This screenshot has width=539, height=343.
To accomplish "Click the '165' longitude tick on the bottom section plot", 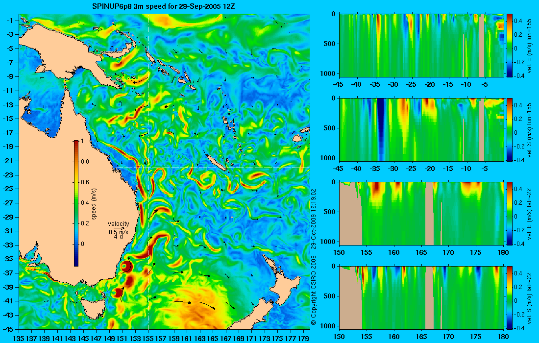I will [x=421, y=337].
